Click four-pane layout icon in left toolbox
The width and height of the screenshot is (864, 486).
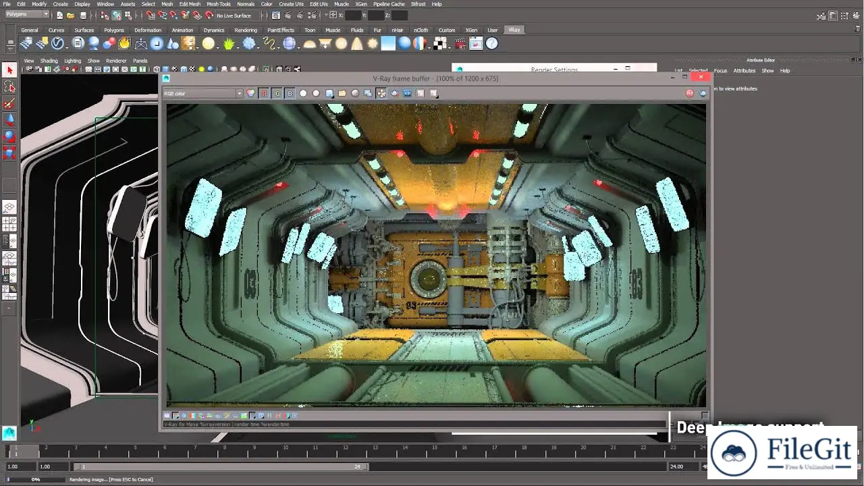pos(9,223)
